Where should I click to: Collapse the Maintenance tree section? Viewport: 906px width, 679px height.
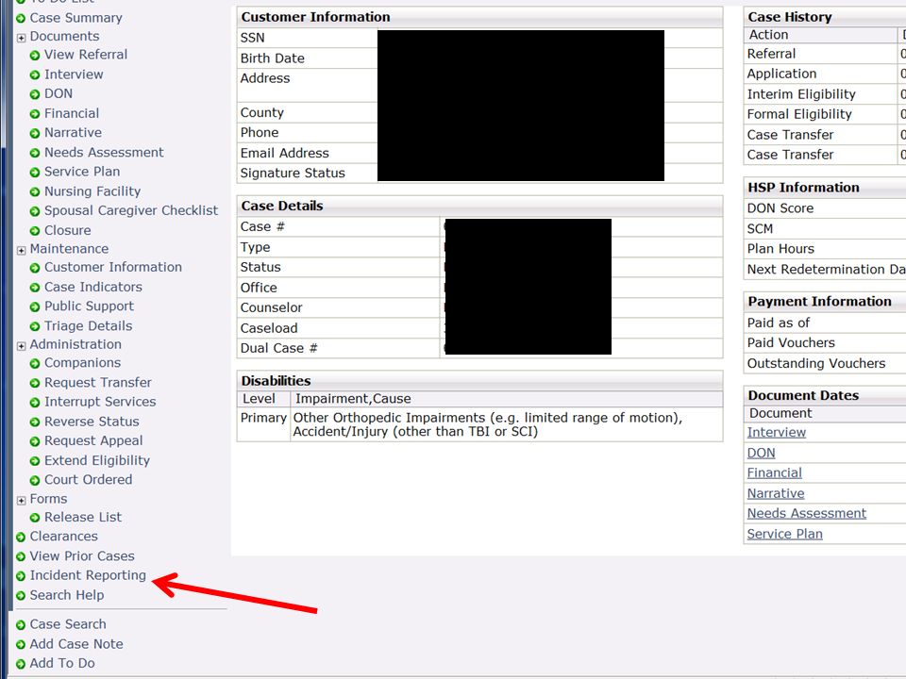(x=22, y=251)
